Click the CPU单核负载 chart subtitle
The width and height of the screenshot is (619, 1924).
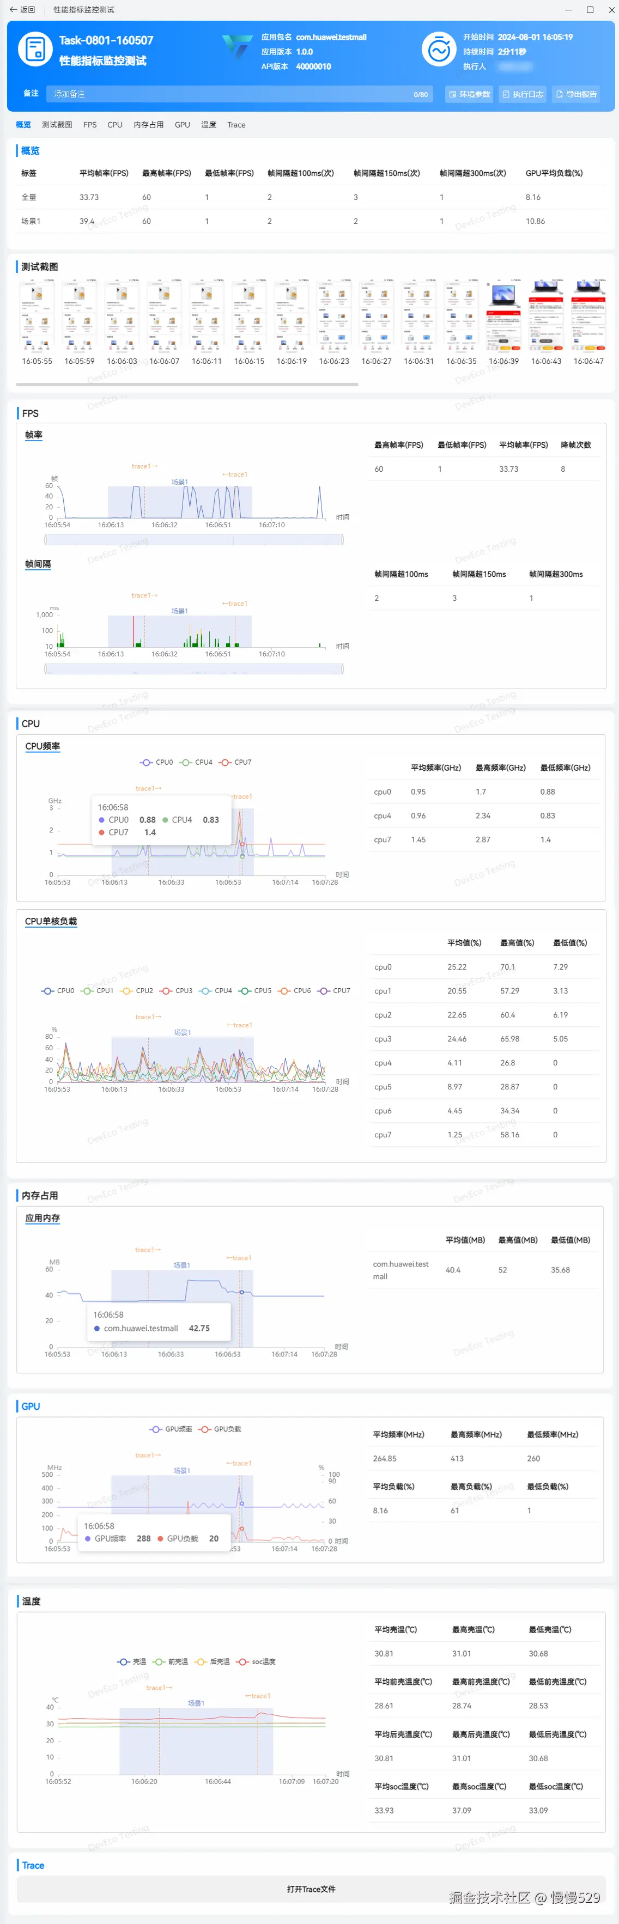tap(51, 921)
